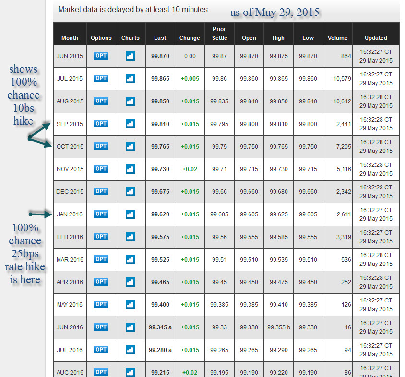
Task: Open the AUG 2015 chart icon
Action: pos(131,101)
